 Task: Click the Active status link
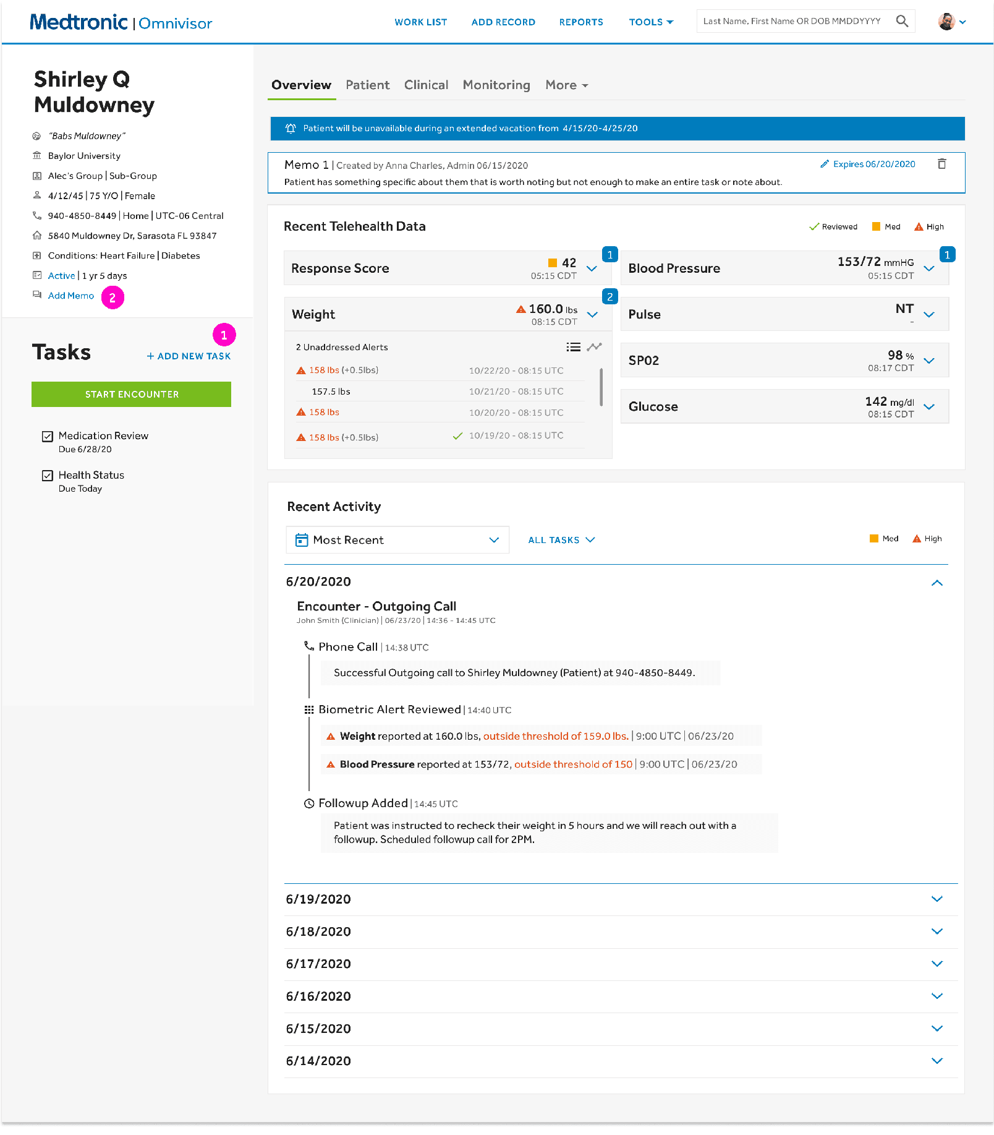pyautogui.click(x=62, y=276)
